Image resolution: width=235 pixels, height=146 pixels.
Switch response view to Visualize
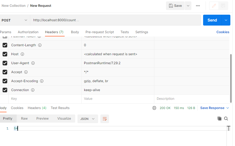[64, 119]
